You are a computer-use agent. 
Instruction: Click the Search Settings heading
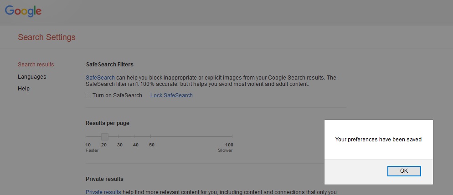tap(46, 37)
